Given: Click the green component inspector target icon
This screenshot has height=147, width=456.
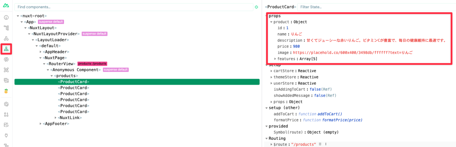Looking at the screenshot, I should (256, 7).
